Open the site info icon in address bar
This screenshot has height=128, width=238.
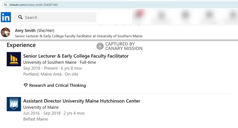click(x=5, y=5)
